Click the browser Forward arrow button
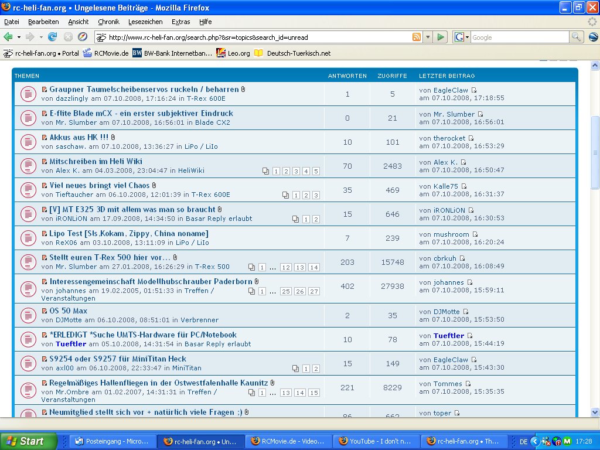 point(30,37)
